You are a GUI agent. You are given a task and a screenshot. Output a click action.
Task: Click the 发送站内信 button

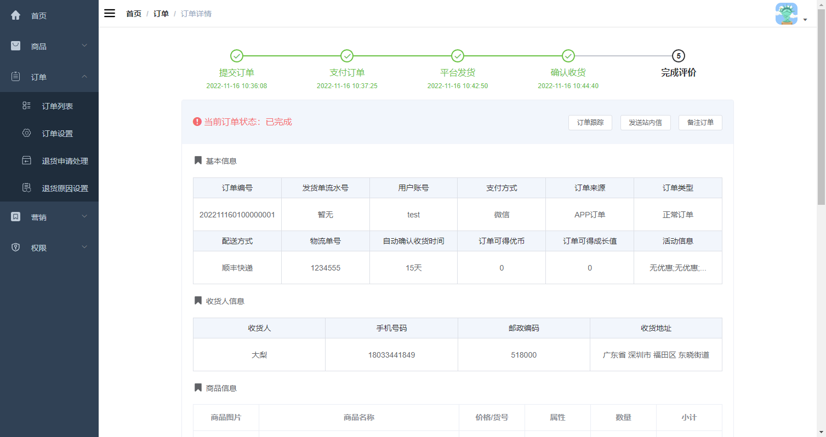tap(645, 123)
